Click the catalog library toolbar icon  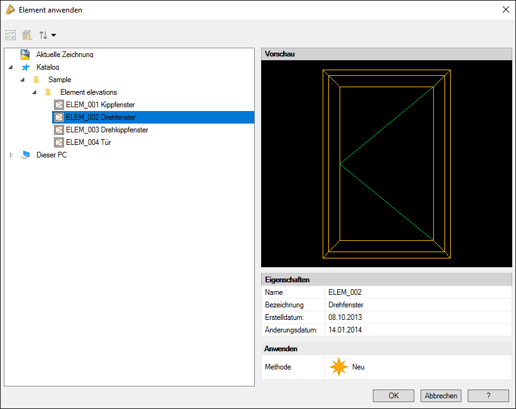pos(27,36)
